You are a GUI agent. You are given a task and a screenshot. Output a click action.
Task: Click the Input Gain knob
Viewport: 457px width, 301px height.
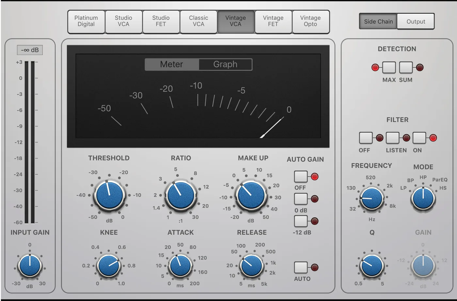click(x=30, y=266)
